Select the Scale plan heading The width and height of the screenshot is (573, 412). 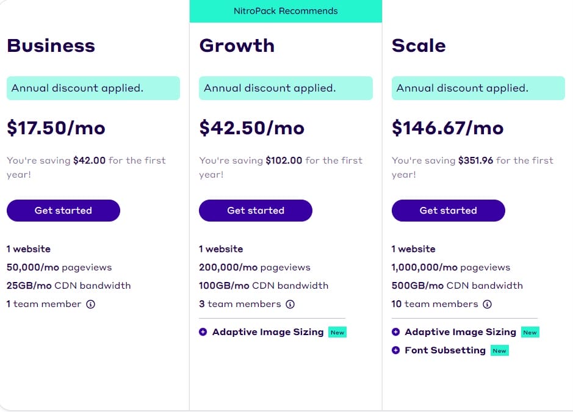(419, 46)
